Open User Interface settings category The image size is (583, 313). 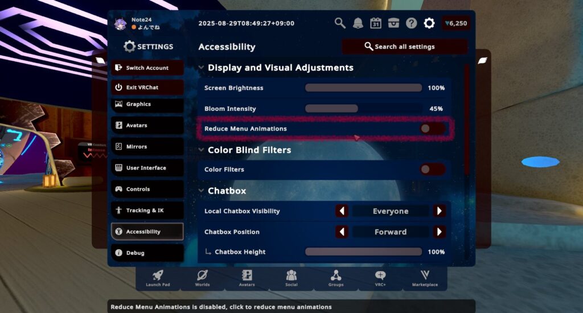[147, 168]
